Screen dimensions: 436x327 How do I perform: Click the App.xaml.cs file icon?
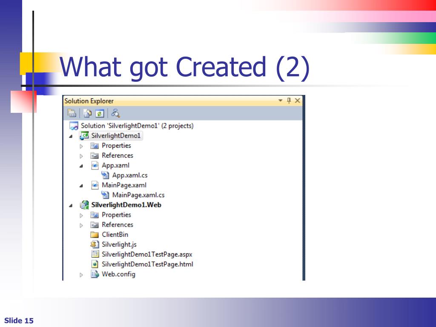point(105,175)
